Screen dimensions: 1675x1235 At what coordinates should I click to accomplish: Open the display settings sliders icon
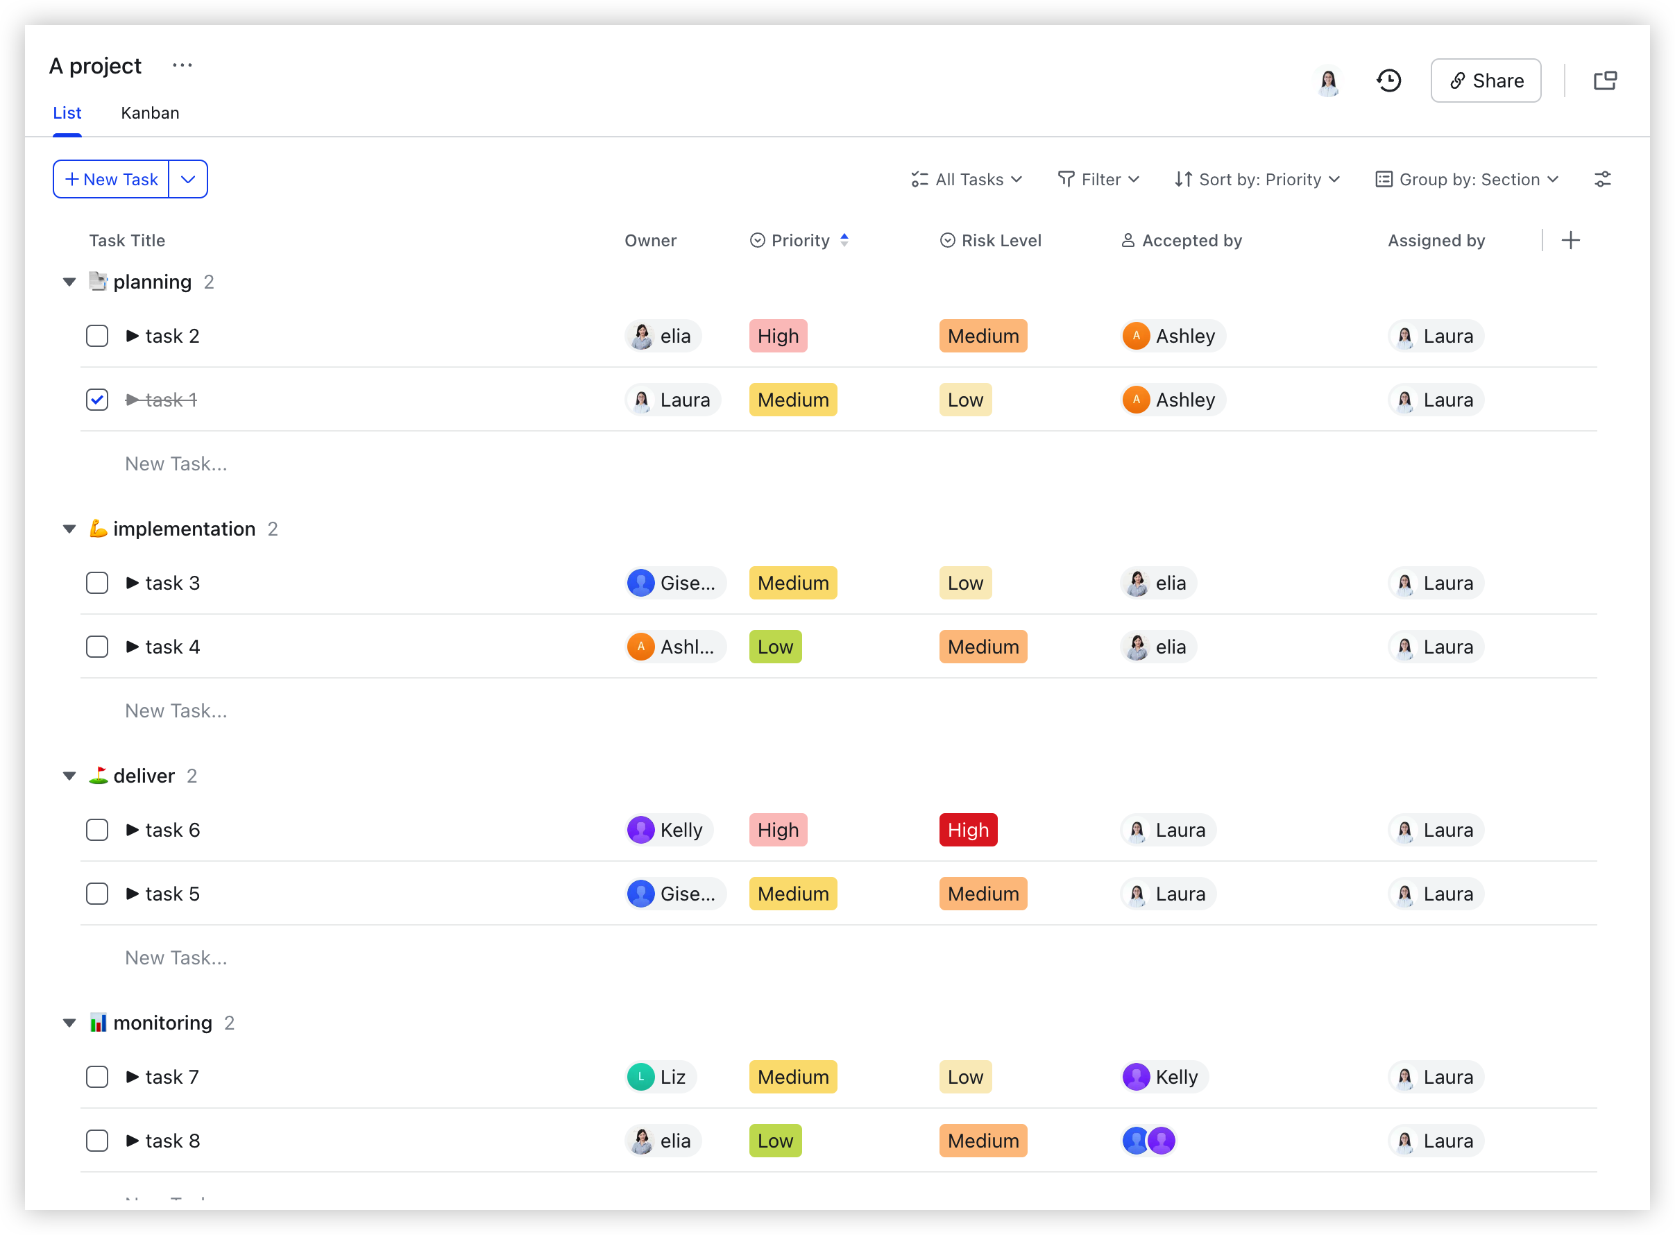tap(1603, 179)
